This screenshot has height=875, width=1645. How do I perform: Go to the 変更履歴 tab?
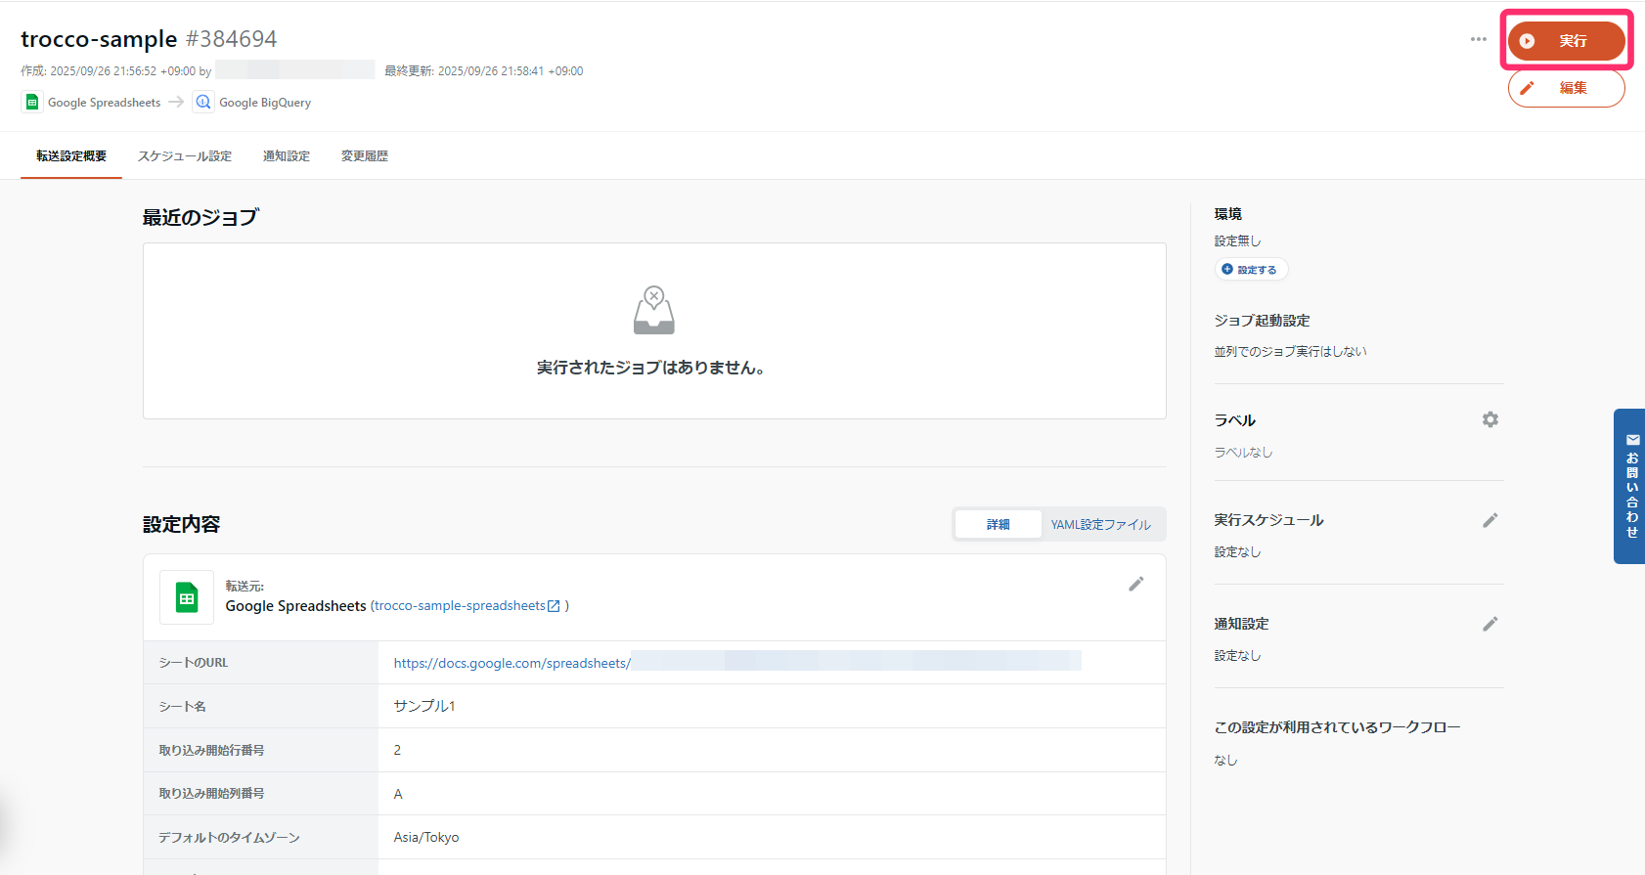pyautogui.click(x=365, y=156)
